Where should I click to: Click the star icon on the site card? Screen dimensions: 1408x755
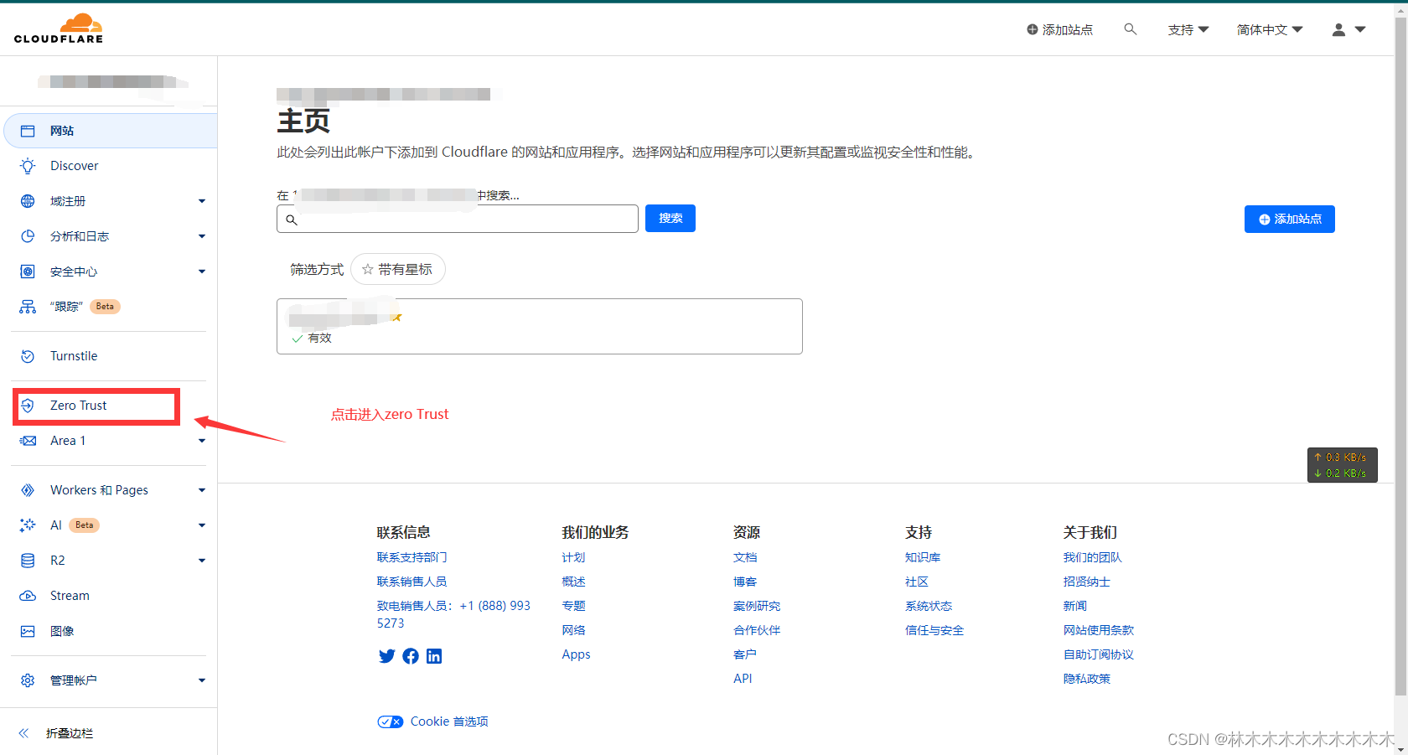click(396, 317)
